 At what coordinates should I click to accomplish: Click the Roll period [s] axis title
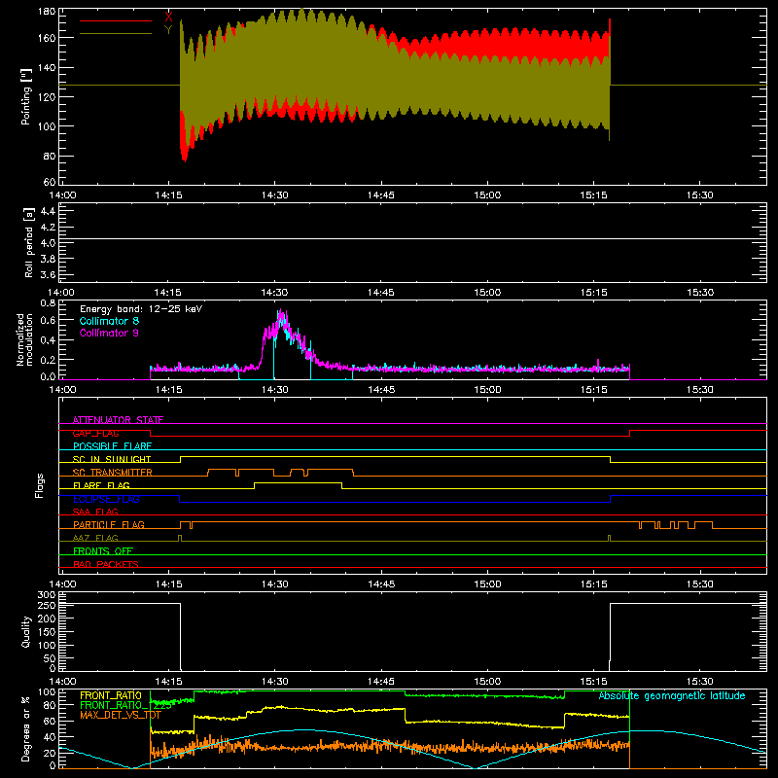(29, 242)
